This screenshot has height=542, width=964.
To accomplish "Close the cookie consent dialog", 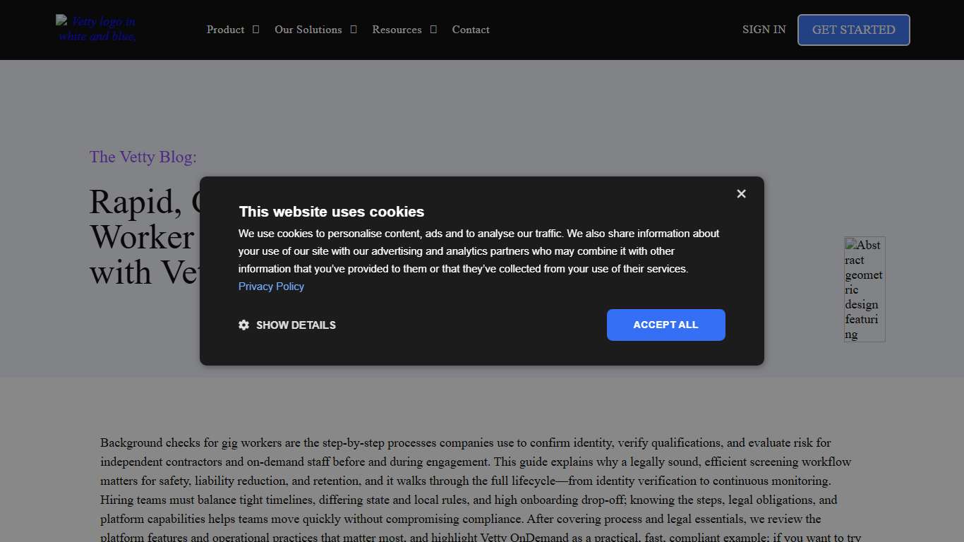I will pos(741,193).
